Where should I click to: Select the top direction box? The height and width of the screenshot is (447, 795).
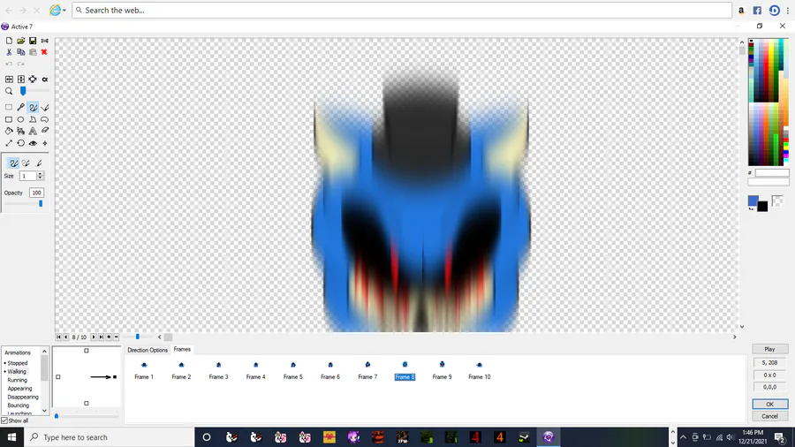point(87,351)
